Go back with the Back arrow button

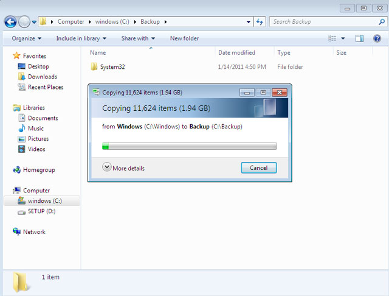[x=10, y=22]
